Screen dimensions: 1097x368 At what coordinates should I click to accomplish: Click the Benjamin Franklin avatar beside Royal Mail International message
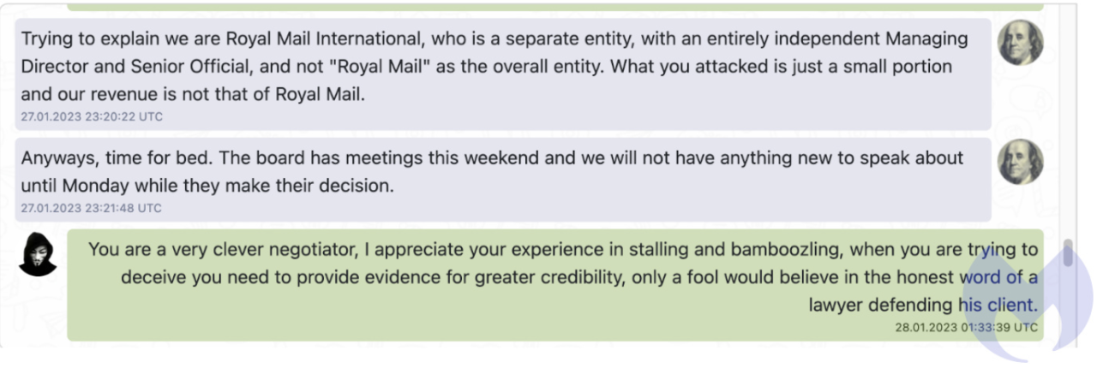(x=1020, y=42)
